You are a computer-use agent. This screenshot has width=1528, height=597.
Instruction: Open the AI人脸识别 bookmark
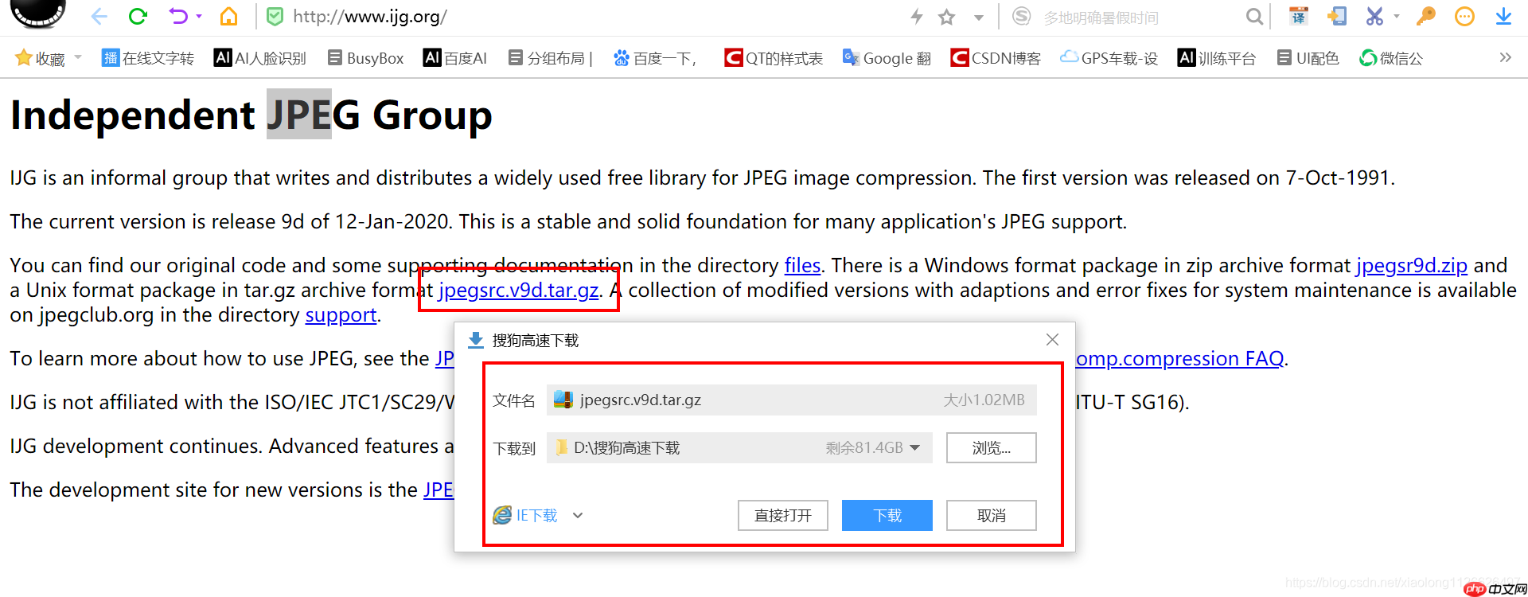tap(260, 58)
